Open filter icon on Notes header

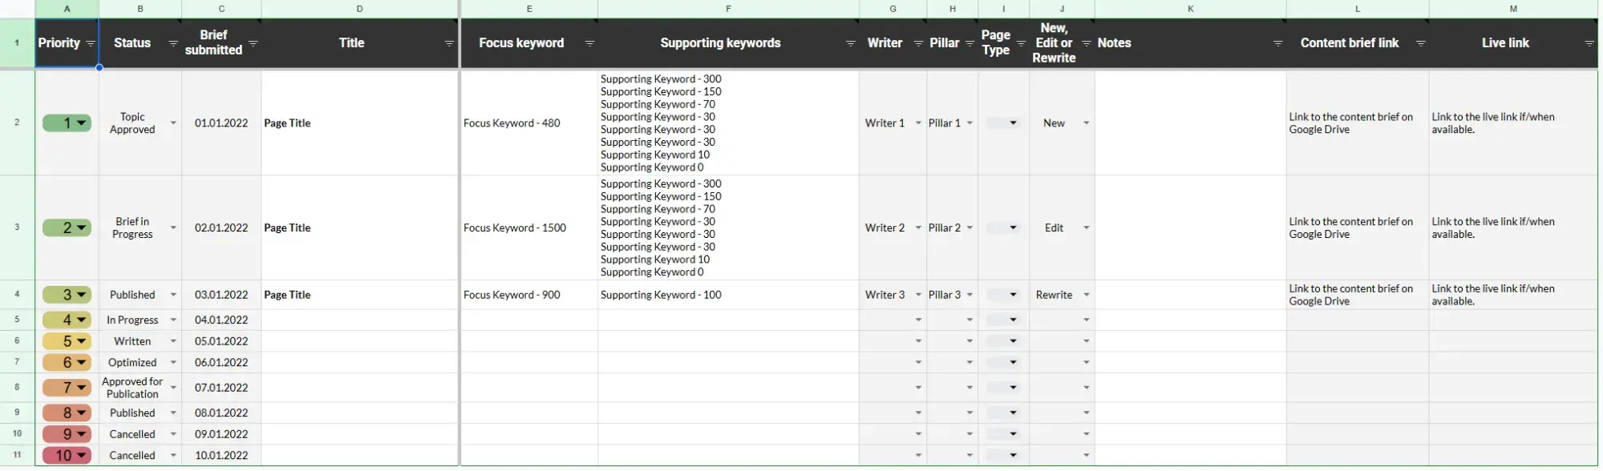(x=1277, y=44)
